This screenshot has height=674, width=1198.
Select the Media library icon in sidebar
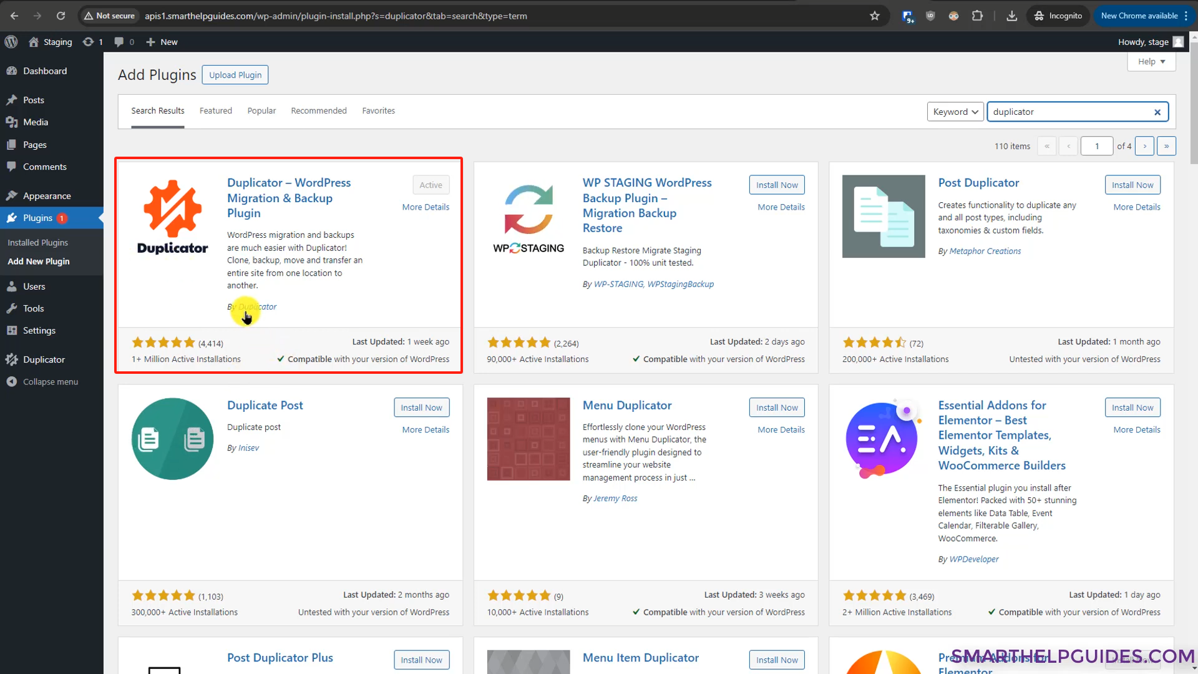13,122
